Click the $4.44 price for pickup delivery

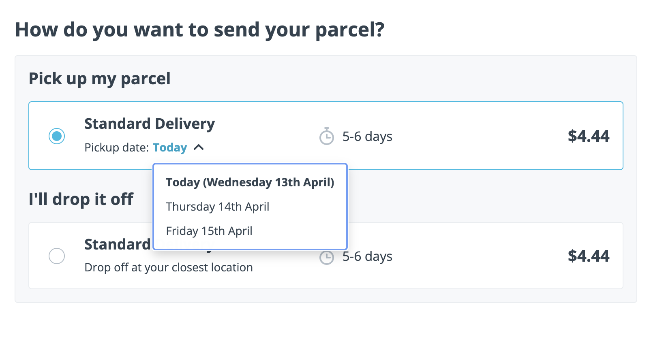pos(589,137)
